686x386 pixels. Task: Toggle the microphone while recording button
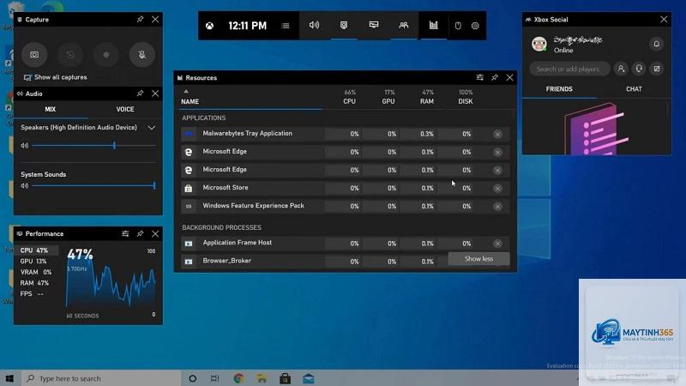(x=141, y=55)
